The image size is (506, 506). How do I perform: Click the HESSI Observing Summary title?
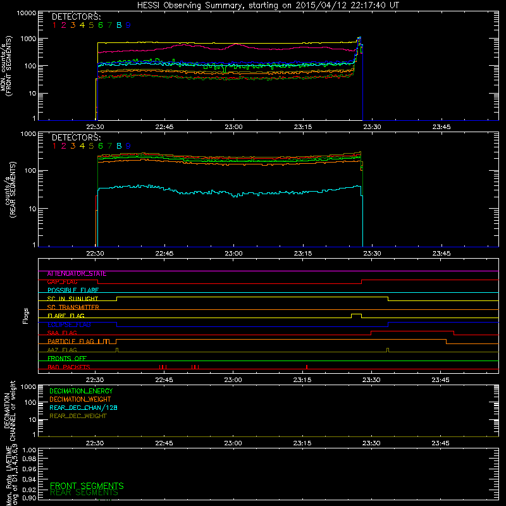tap(268, 6)
